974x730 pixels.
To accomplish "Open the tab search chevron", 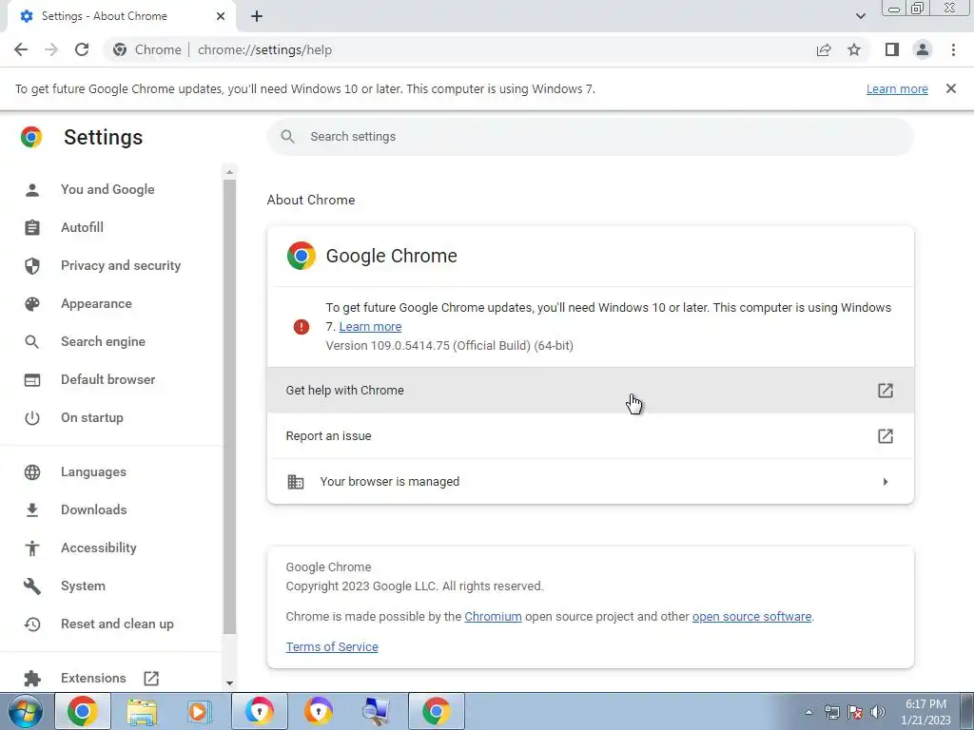I will tap(860, 16).
